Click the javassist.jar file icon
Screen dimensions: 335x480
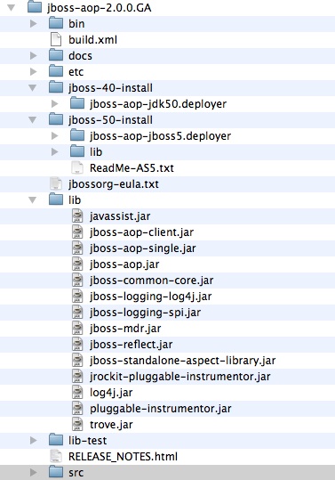(x=77, y=216)
